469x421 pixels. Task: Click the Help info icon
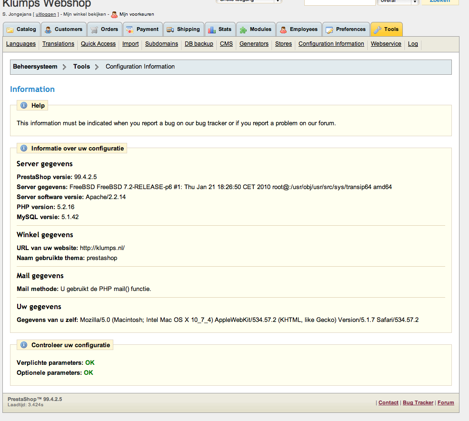click(24, 105)
